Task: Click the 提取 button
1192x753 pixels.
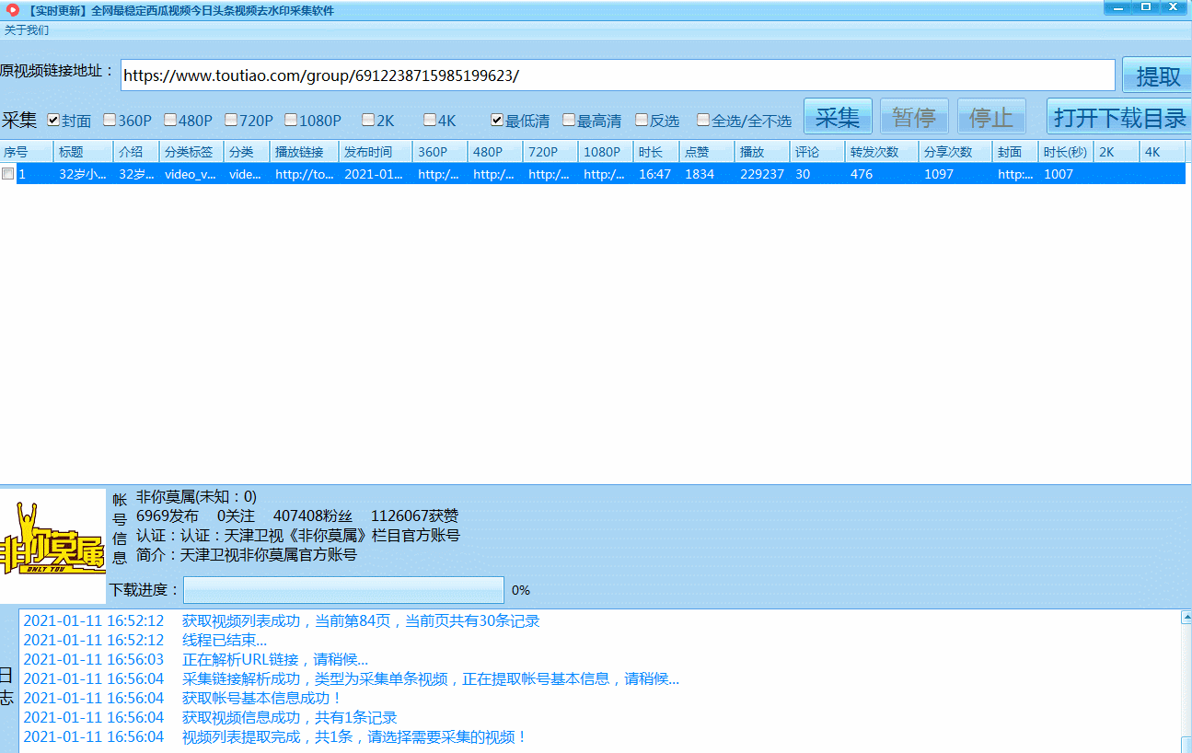Action: (x=1157, y=76)
